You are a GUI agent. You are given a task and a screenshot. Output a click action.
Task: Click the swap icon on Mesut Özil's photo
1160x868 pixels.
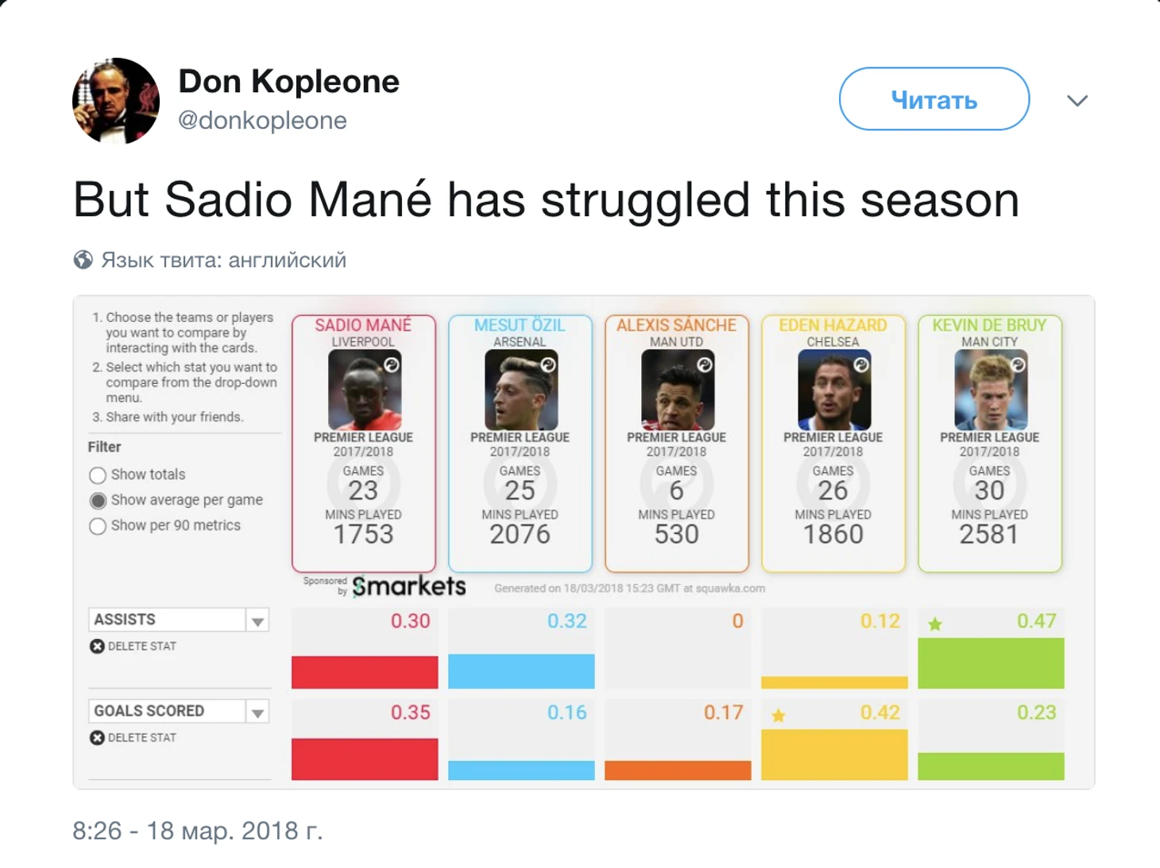point(547,365)
